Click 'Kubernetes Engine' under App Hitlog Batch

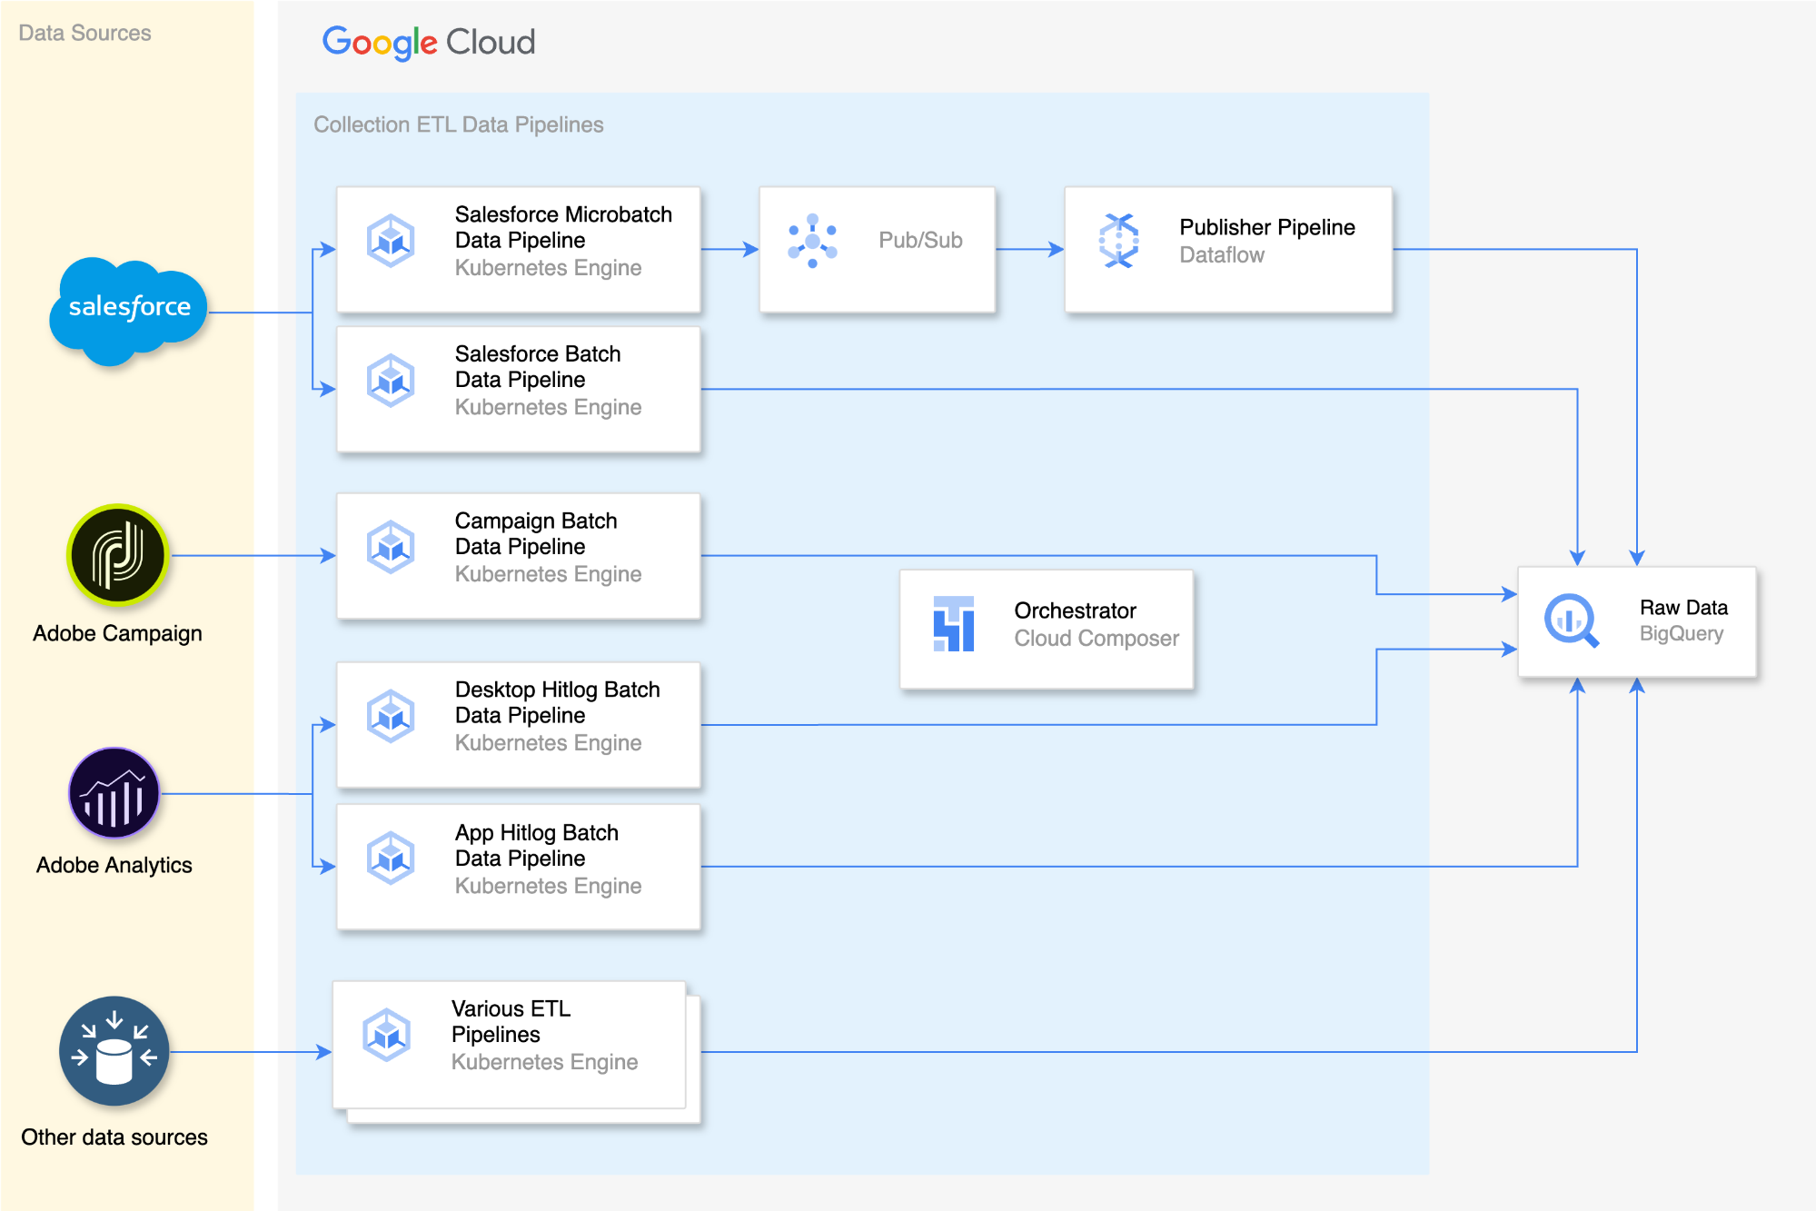(x=548, y=886)
